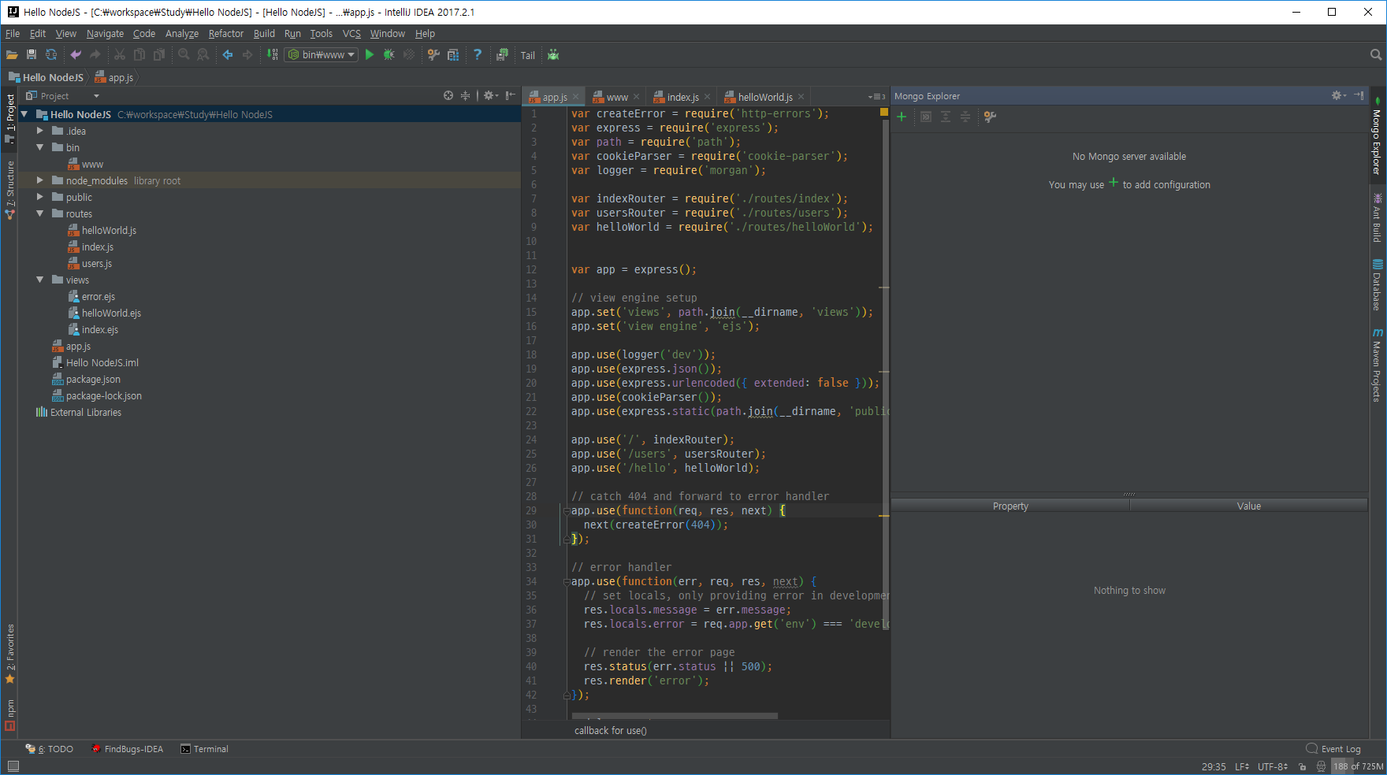Open the Project Structure icon

453,55
